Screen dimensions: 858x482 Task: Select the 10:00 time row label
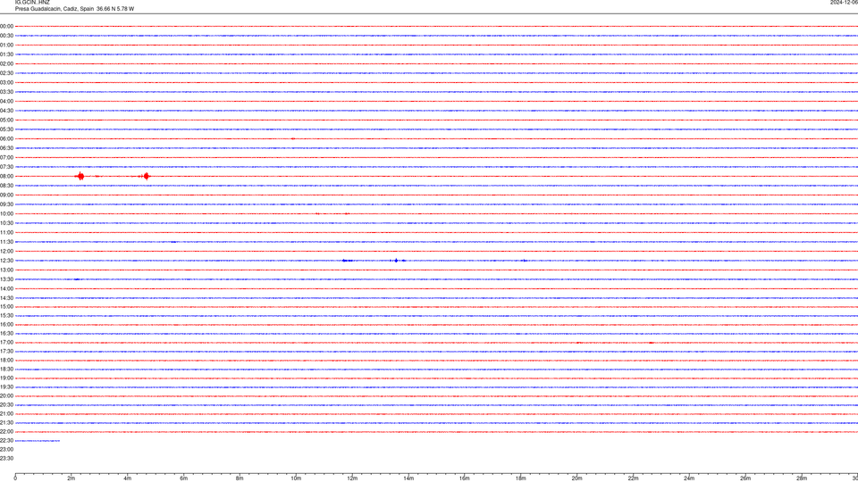coord(6,214)
